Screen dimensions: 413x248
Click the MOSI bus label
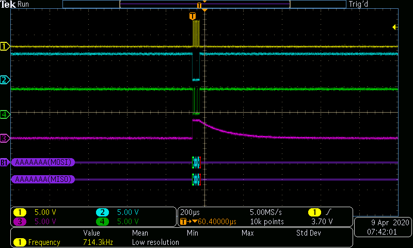[x=43, y=162]
